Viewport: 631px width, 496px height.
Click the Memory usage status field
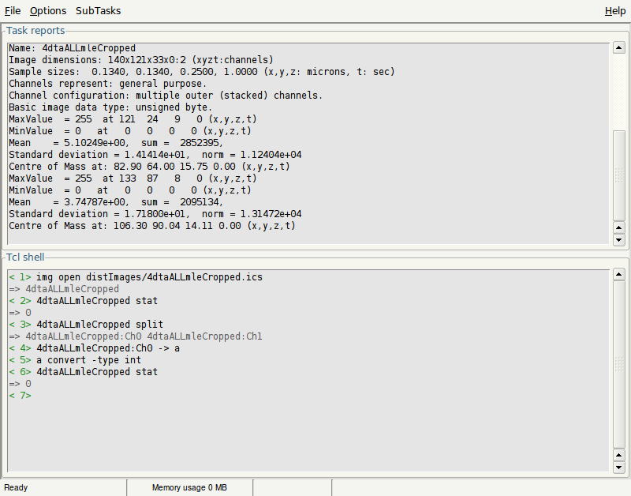point(189,488)
